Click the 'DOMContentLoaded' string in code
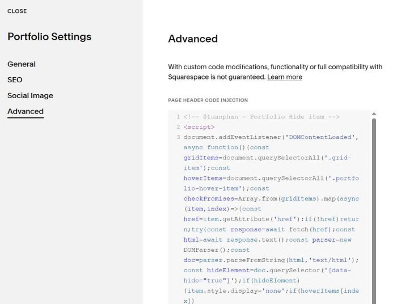 [x=320, y=137]
